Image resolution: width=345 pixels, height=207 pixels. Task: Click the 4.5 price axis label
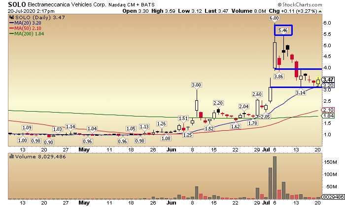click(327, 57)
